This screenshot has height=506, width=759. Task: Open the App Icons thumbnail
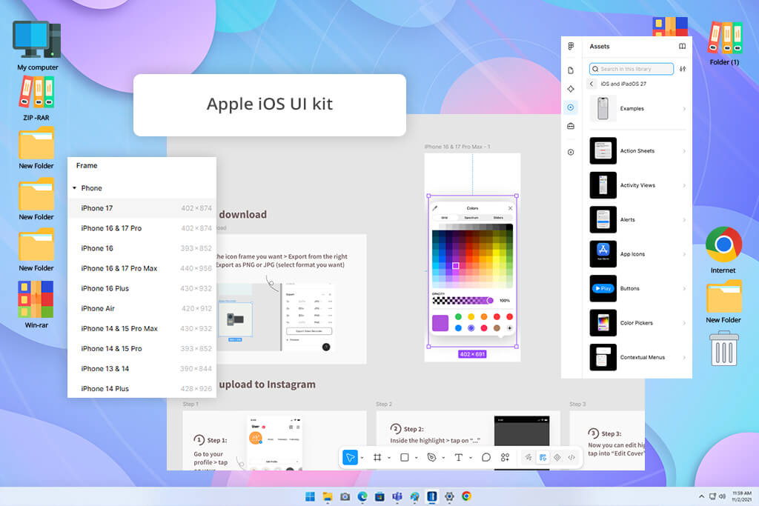603,254
